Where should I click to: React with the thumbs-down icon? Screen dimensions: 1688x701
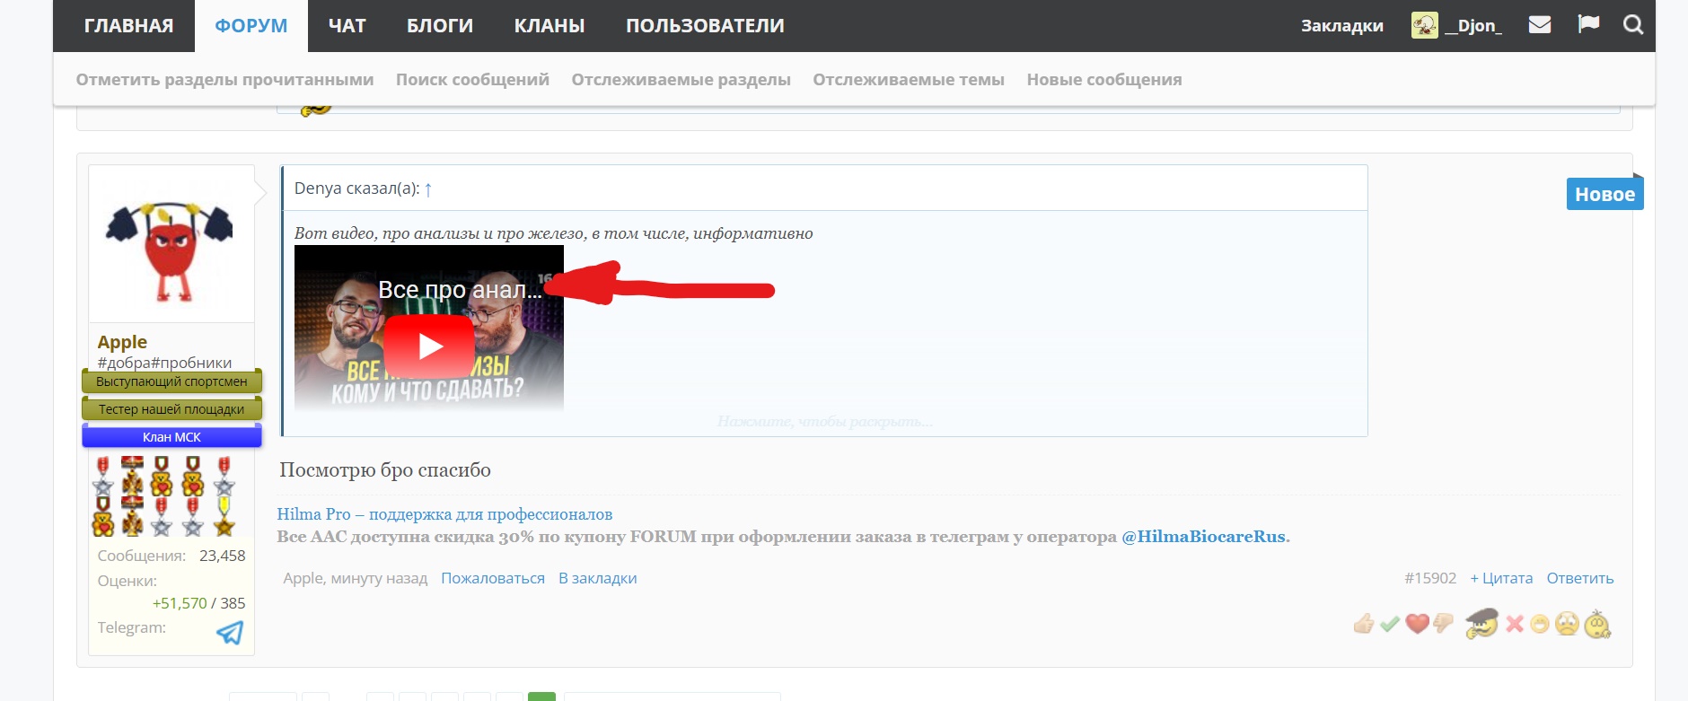[x=1443, y=623]
